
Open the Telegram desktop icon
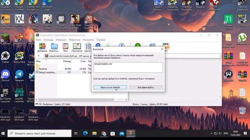(19, 75)
